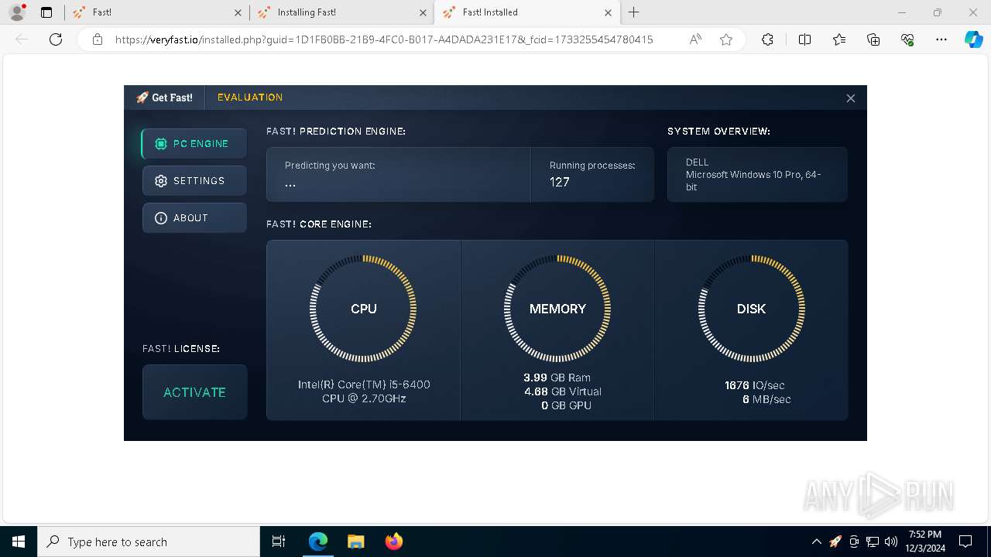
Task: Toggle Split screen view
Action: click(x=804, y=39)
